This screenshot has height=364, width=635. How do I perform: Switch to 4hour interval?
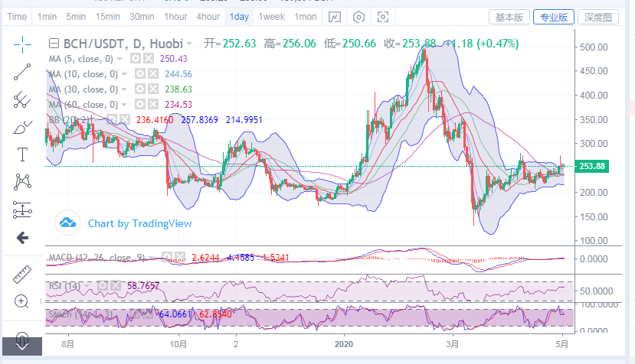208,17
